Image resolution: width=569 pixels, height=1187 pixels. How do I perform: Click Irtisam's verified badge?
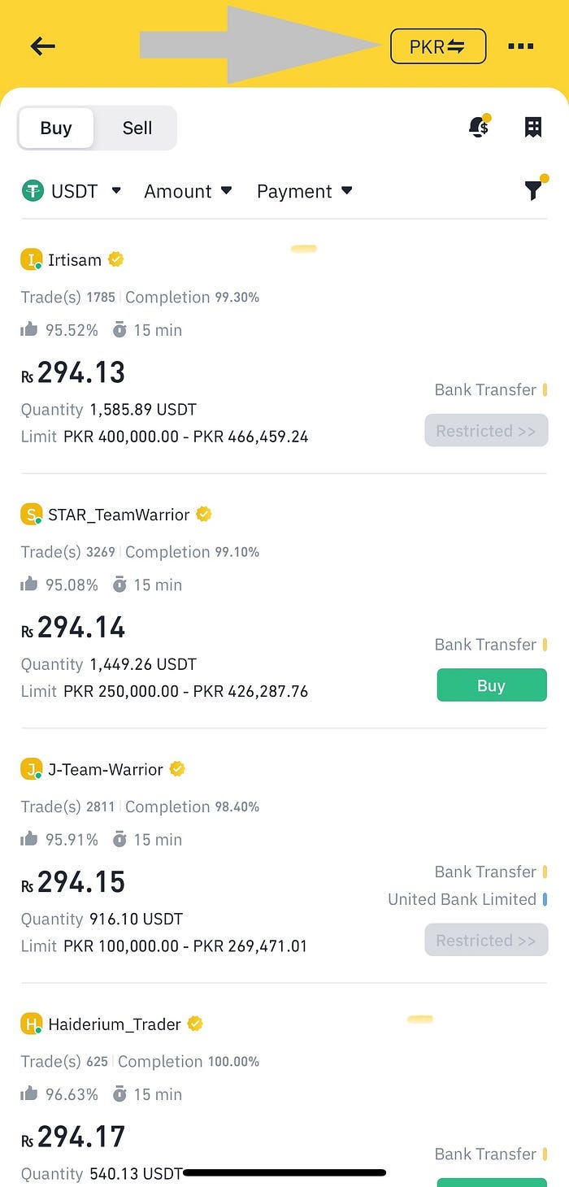[115, 259]
